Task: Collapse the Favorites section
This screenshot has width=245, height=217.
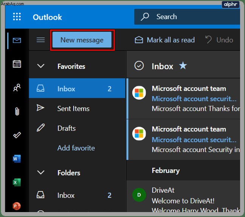Action: (x=41, y=66)
